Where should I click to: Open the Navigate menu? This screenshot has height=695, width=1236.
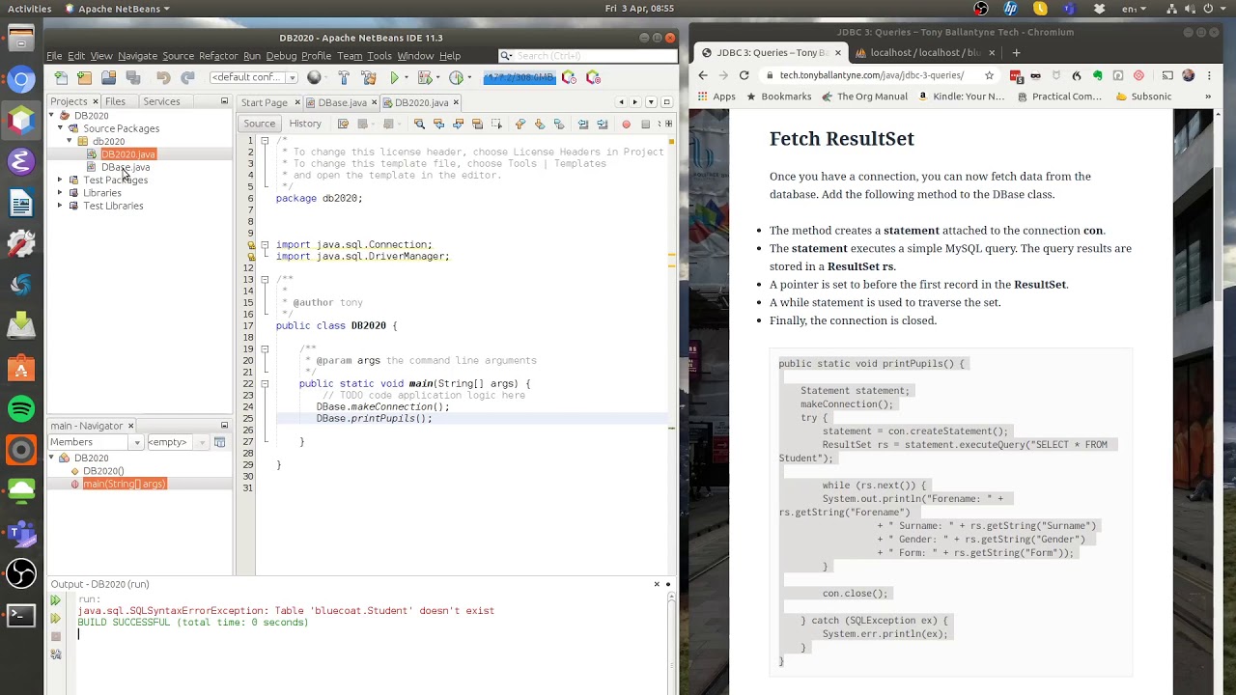click(137, 56)
